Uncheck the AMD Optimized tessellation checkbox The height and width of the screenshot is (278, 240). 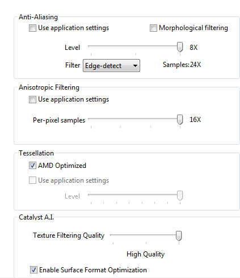click(x=32, y=166)
